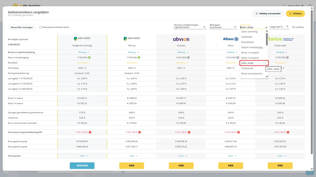Click the green date arrow icon under Budget

coord(89,57)
